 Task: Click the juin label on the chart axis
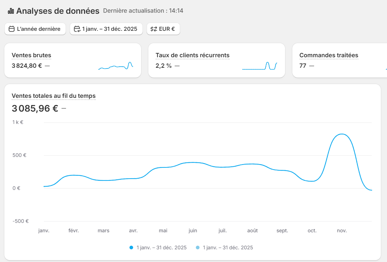click(x=193, y=230)
